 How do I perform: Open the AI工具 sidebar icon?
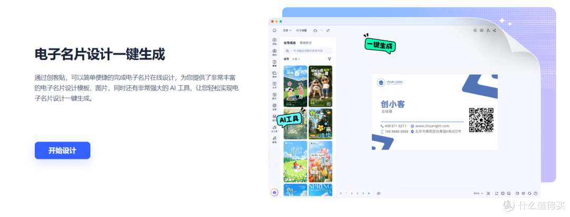pyautogui.click(x=274, y=128)
